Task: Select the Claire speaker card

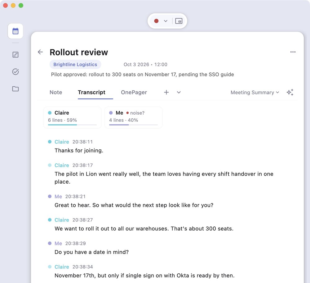Action: [72, 117]
